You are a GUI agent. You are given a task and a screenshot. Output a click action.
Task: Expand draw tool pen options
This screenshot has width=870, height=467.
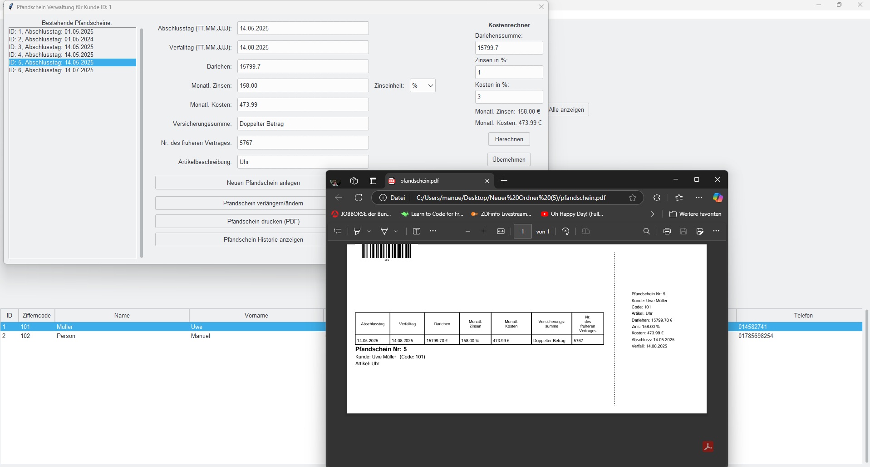pyautogui.click(x=396, y=231)
